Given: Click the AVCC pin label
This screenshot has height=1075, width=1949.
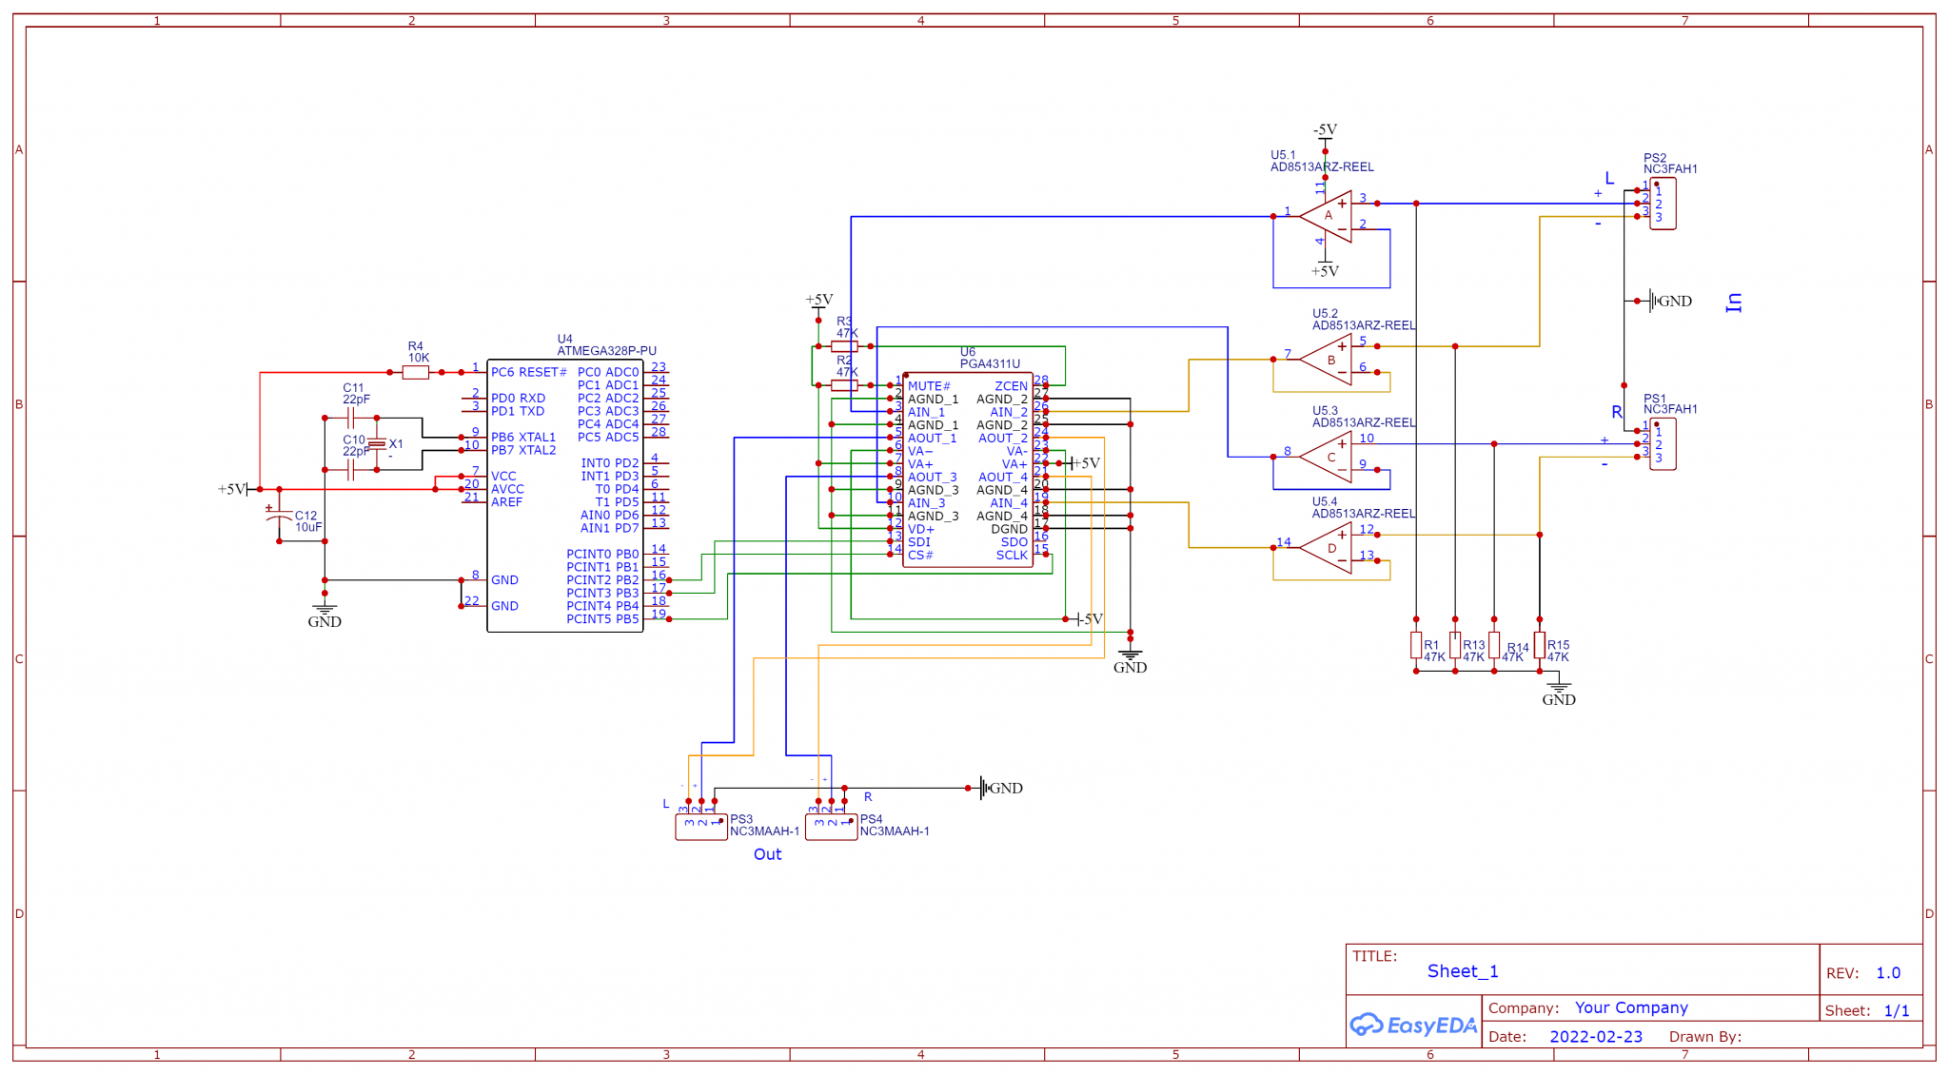Looking at the screenshot, I should 507,489.
